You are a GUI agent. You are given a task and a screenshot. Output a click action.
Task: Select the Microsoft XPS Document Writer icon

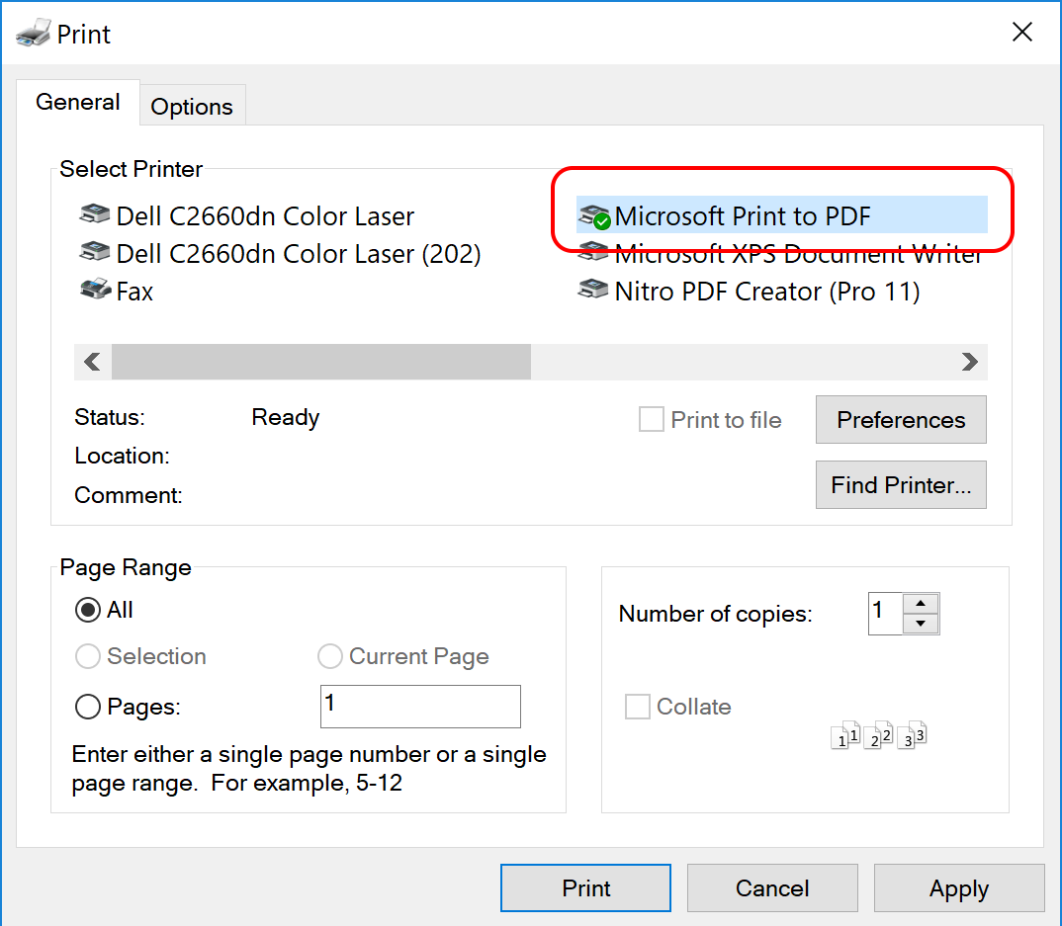(593, 253)
